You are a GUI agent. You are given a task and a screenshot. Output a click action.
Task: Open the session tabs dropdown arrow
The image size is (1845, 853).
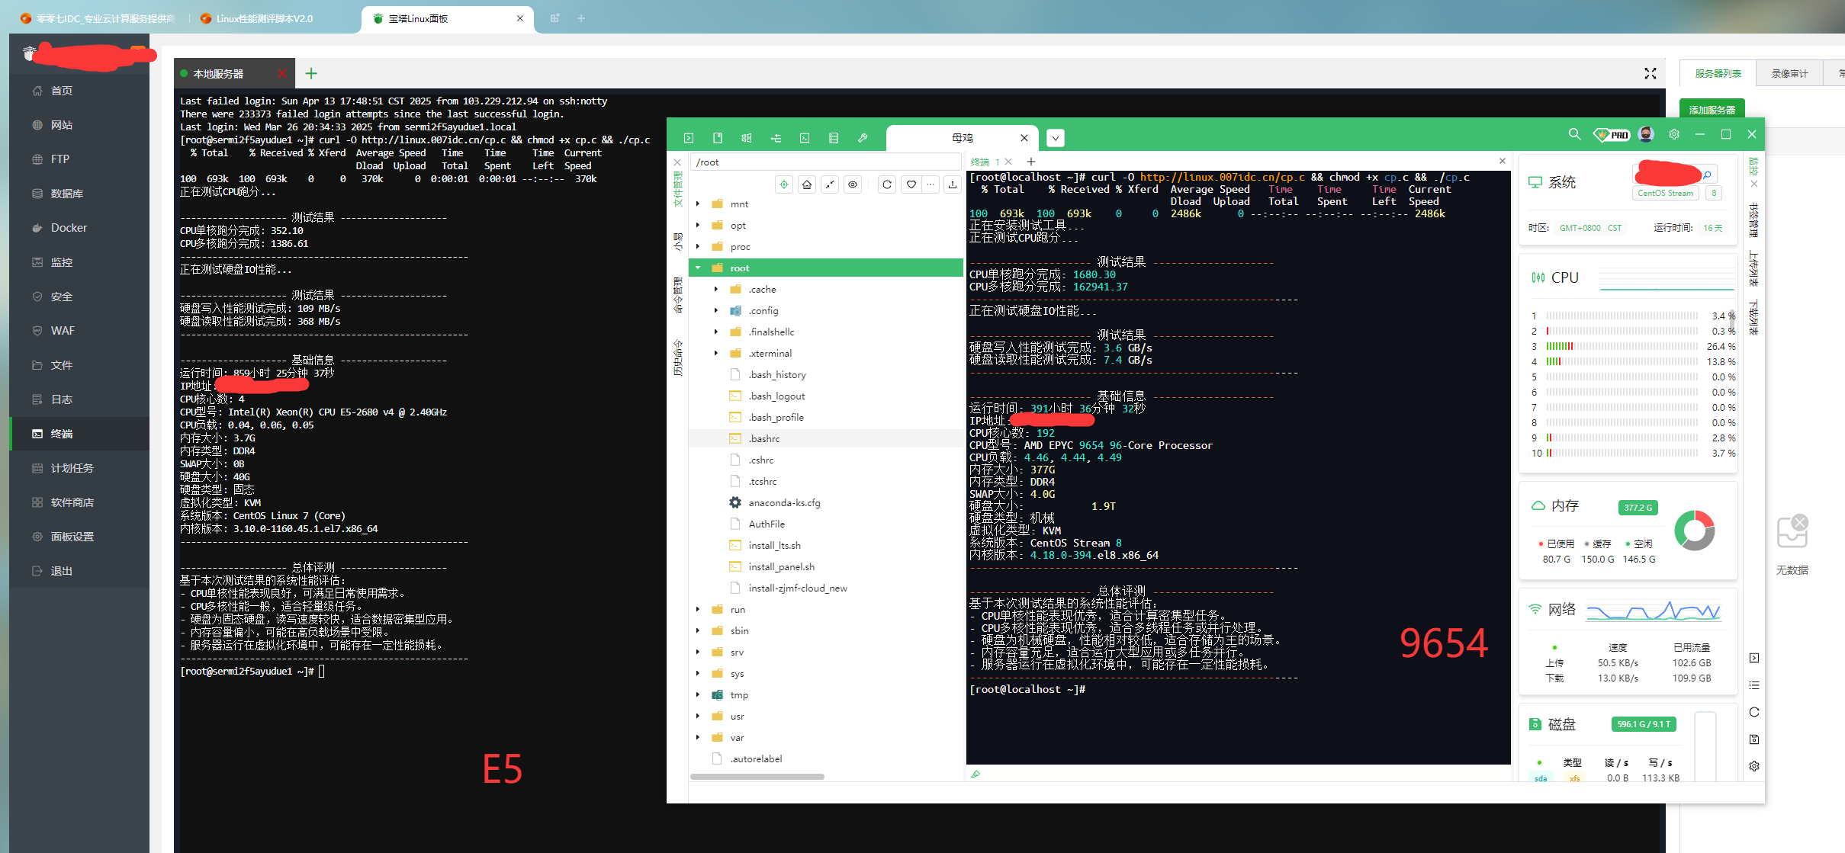(1055, 138)
